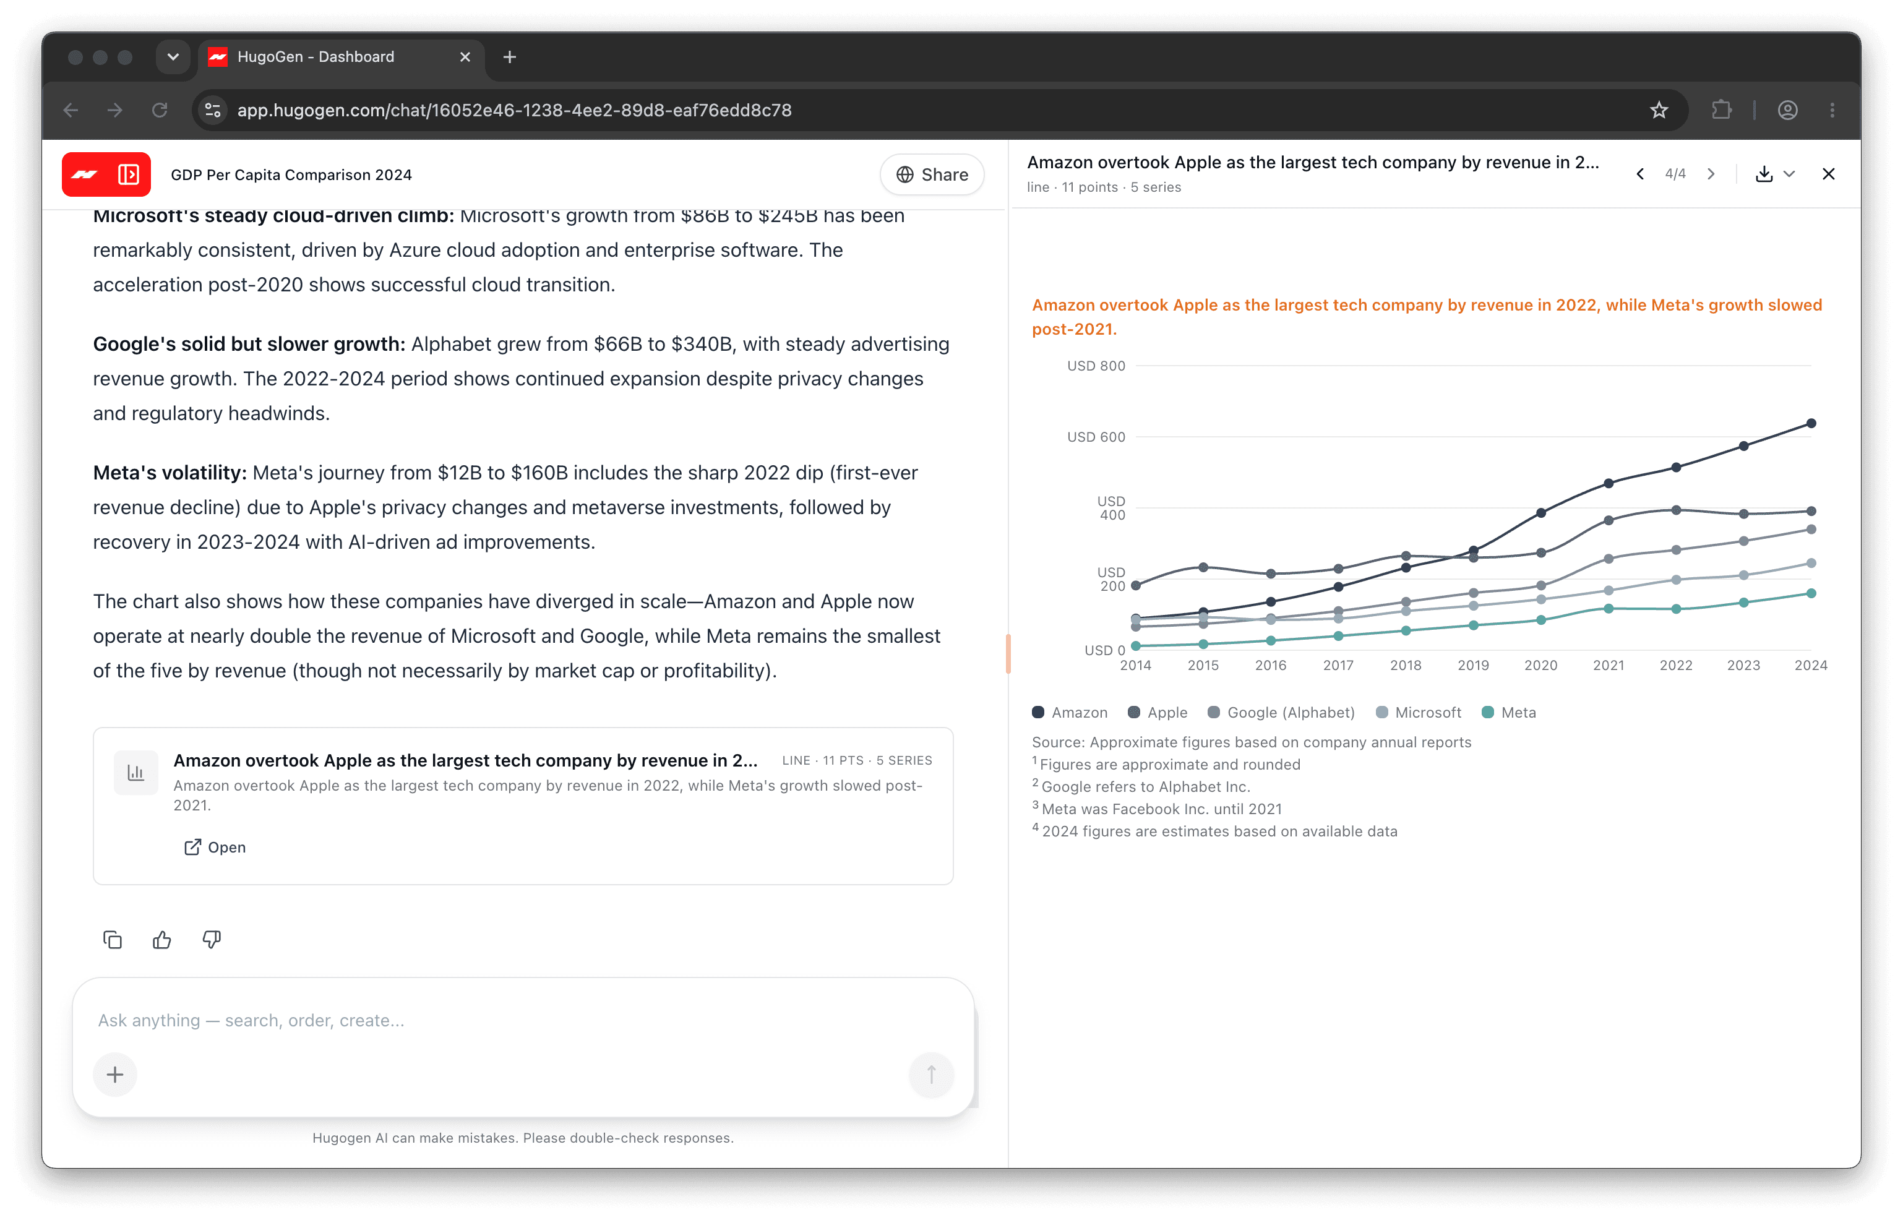Toggle the sidebar panel icon
Viewport: 1903px width, 1220px height.
pyautogui.click(x=128, y=174)
